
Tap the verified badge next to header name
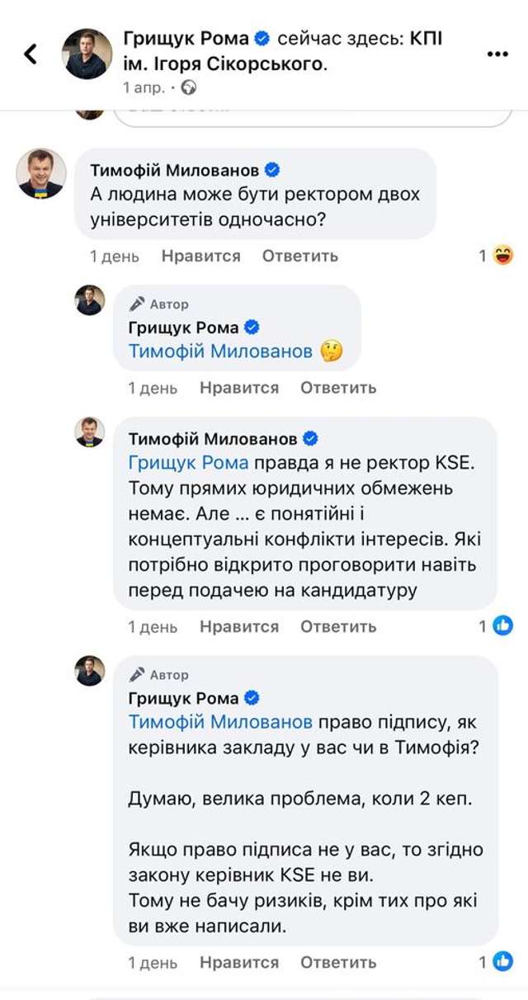pos(262,37)
